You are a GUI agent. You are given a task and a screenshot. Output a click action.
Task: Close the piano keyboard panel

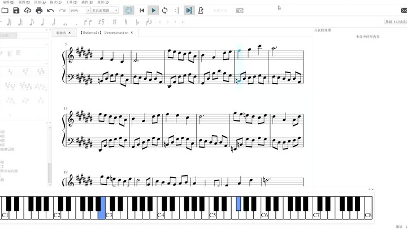(x=373, y=189)
